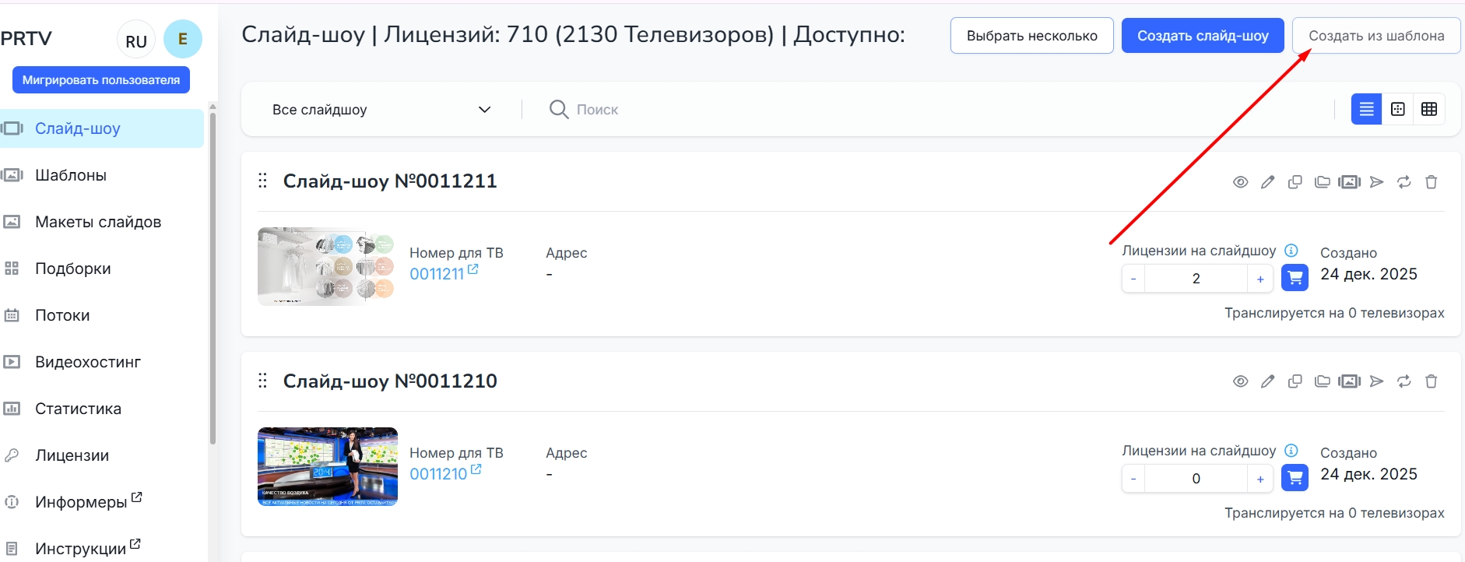
Task: Open the RU language selector
Action: coord(136,40)
